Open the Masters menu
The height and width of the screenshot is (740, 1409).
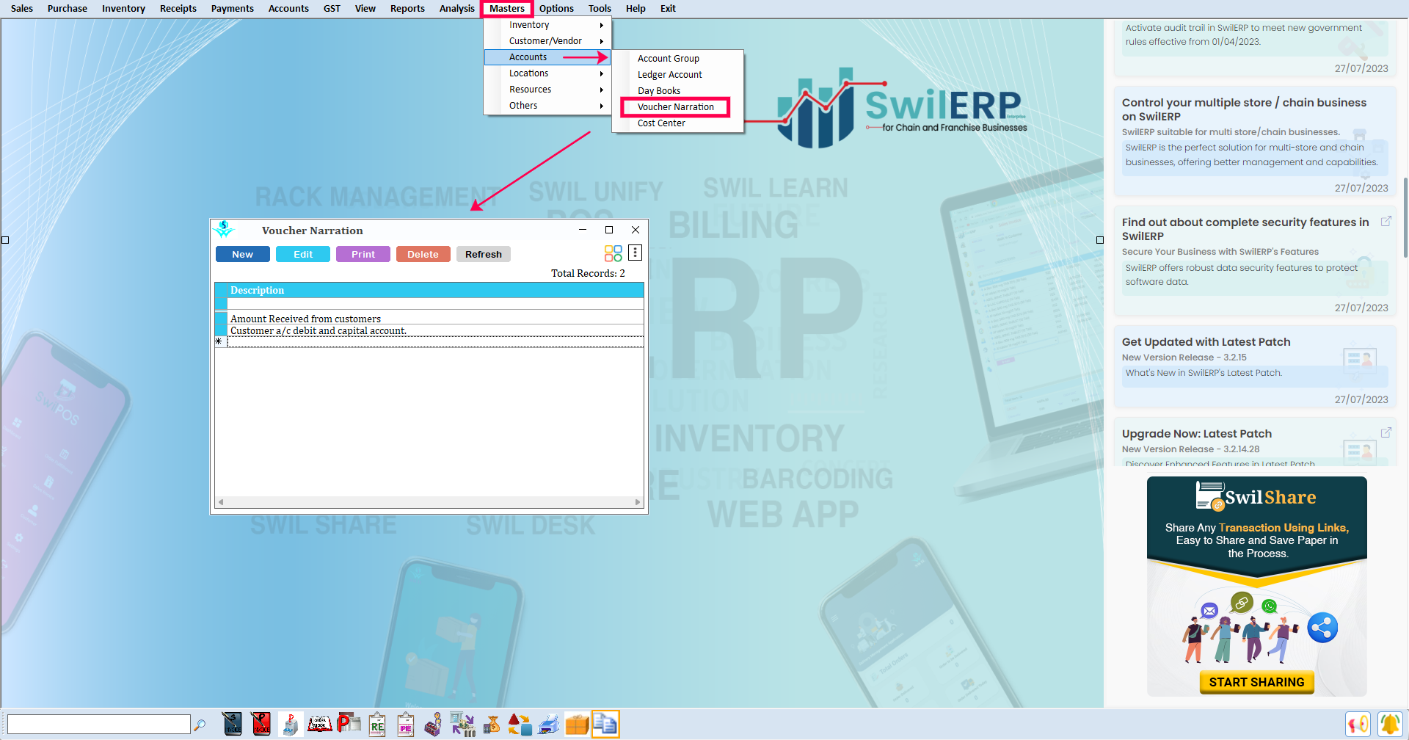[x=507, y=9]
